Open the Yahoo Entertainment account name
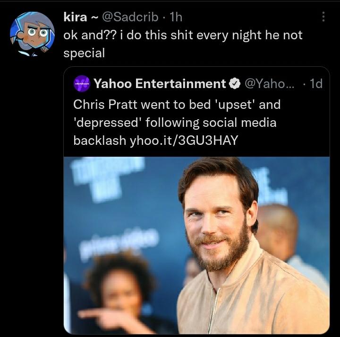 [160, 84]
